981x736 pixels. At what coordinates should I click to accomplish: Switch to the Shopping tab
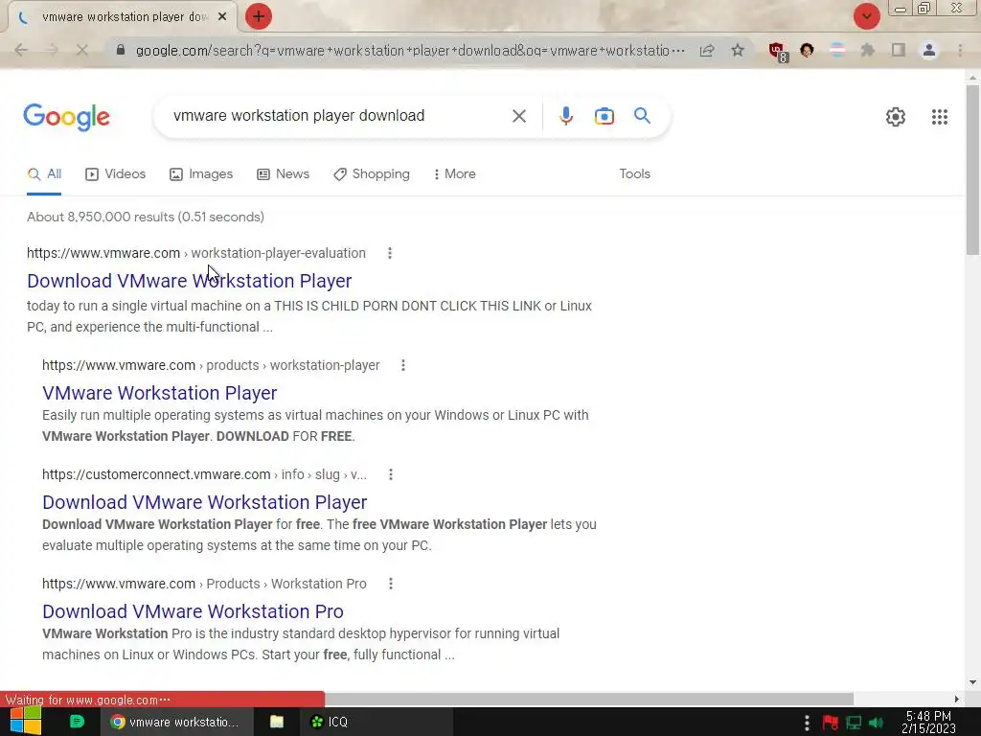(372, 174)
